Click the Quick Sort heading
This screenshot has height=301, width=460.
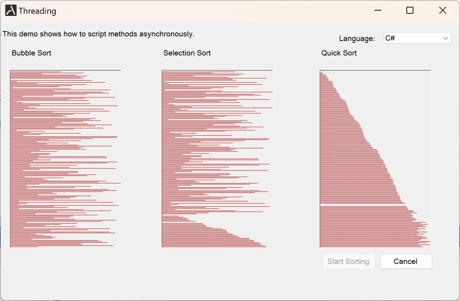tap(339, 53)
